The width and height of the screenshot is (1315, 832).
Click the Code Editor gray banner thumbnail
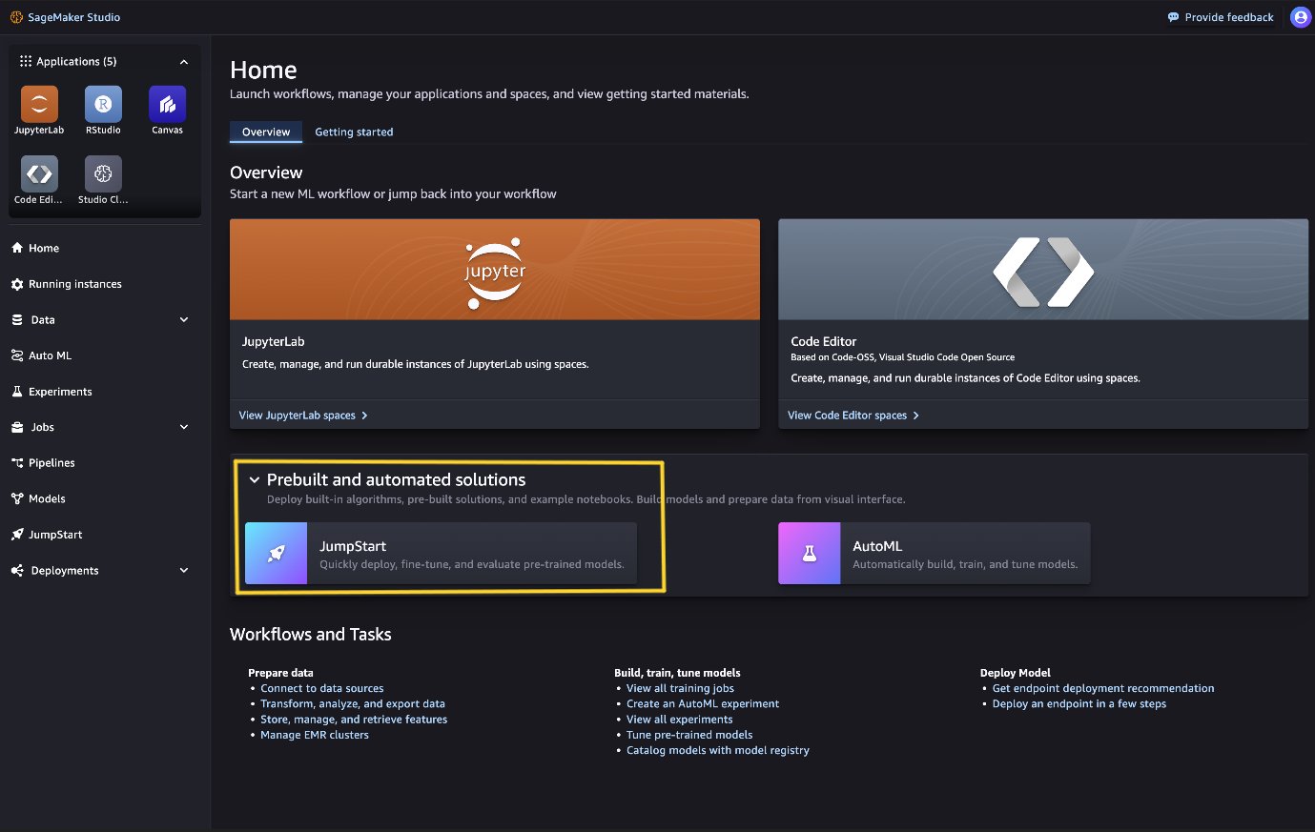pos(1043,270)
